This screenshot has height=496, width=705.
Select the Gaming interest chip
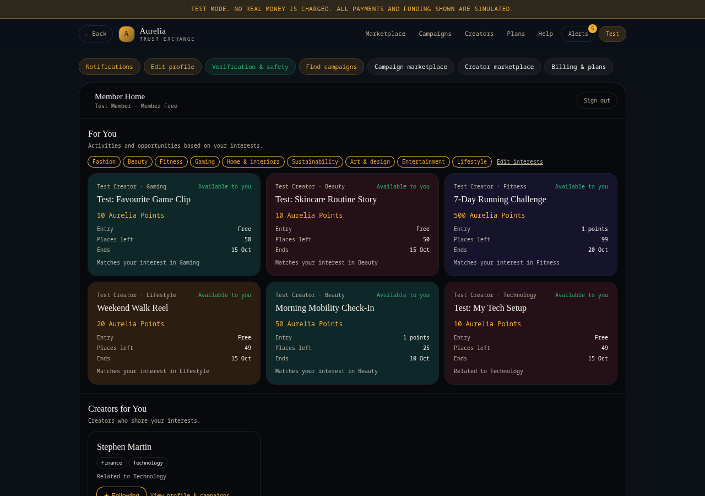[205, 161]
